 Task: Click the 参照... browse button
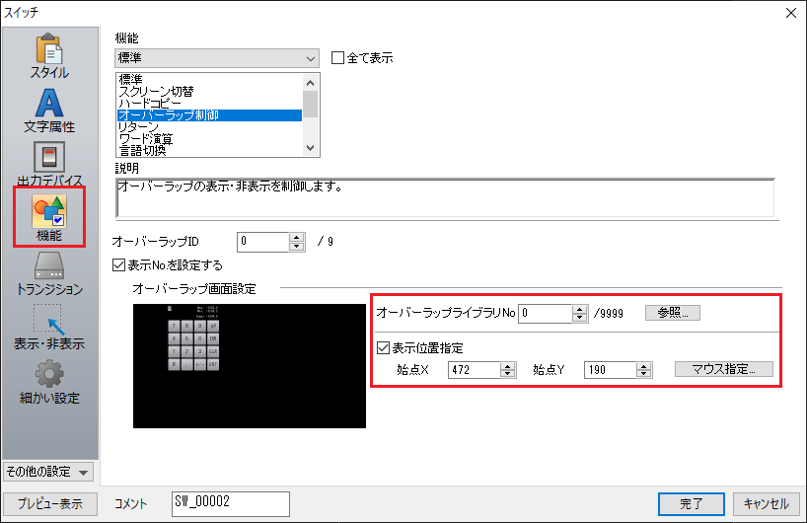pos(673,313)
